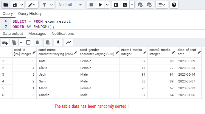Expand the execute options dropdown arrow
205x114 pixels.
tap(107, 5)
